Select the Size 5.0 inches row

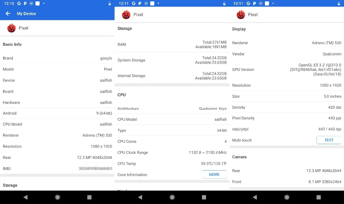(x=287, y=96)
